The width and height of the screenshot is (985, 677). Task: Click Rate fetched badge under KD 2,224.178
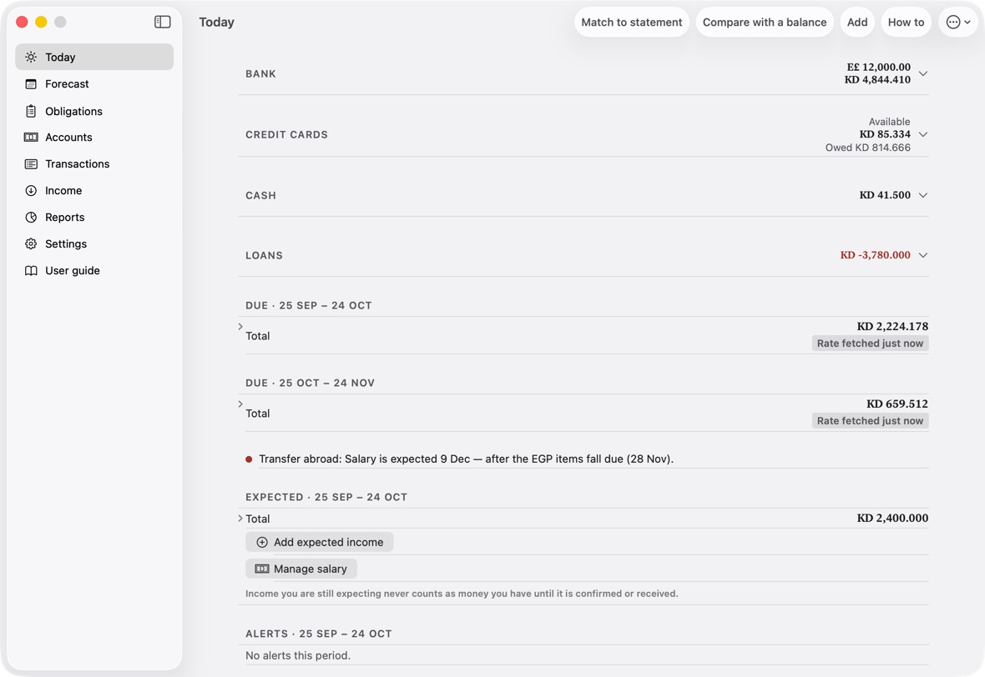point(870,344)
